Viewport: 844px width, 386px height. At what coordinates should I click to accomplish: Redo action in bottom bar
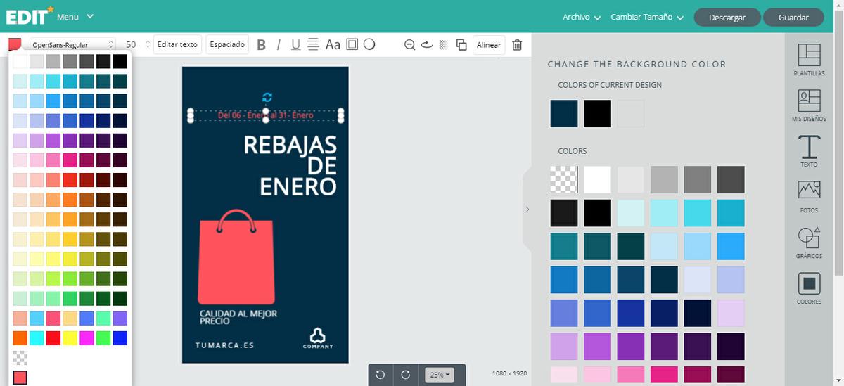tap(405, 375)
